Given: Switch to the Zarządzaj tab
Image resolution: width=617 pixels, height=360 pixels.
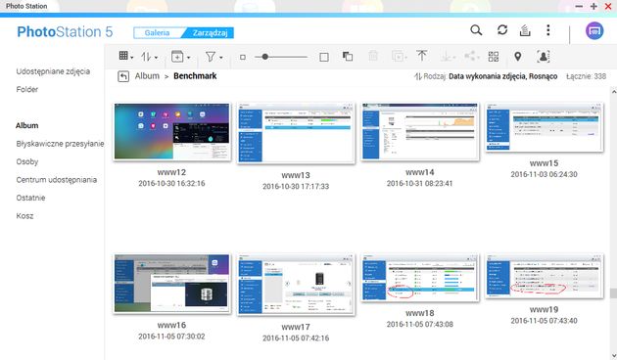Looking at the screenshot, I should click(x=211, y=33).
